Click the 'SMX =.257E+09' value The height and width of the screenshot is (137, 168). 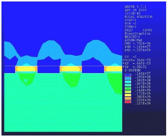(x=137, y=50)
